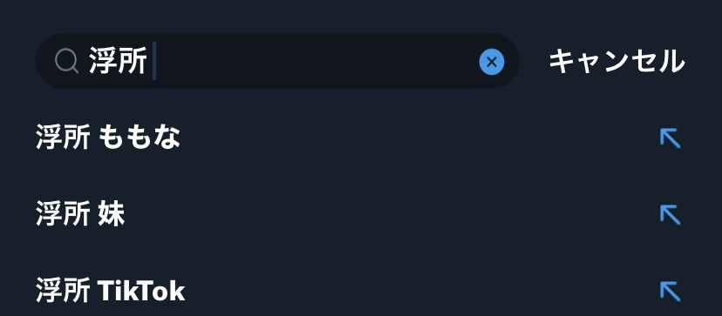
Task: Choose the suggestion row ending in 妹
Action: coord(361,215)
